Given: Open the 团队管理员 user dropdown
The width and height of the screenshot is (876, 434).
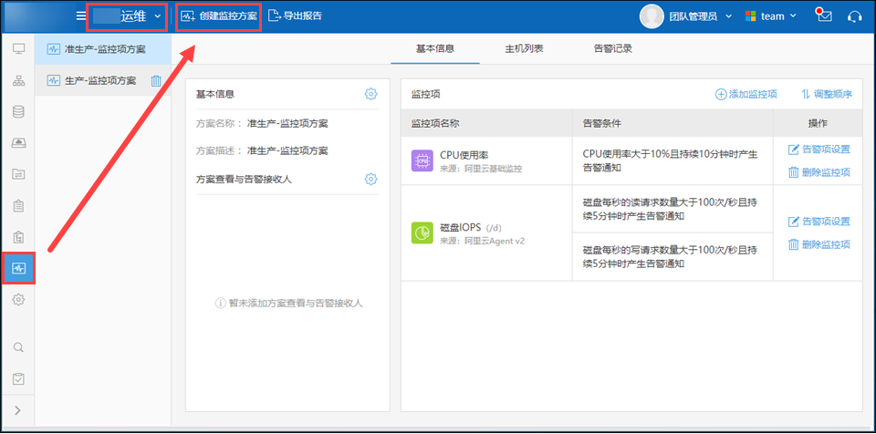Looking at the screenshot, I should coord(692,15).
